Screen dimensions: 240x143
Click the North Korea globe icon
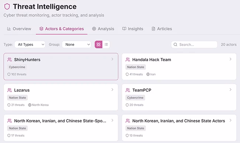[30, 105]
